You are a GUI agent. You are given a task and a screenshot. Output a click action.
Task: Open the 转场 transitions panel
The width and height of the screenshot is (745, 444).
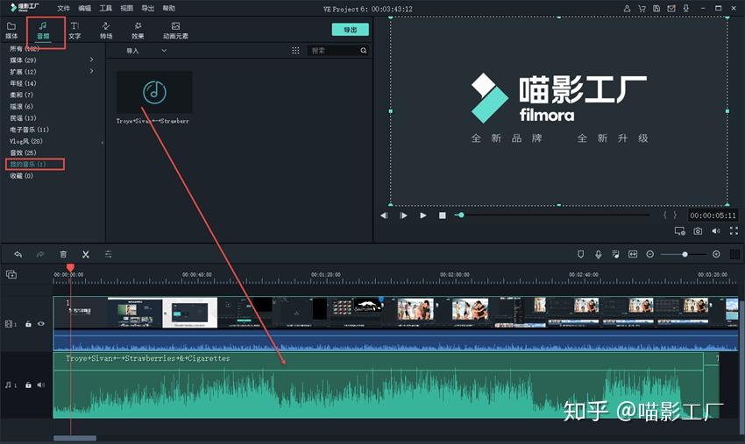106,30
